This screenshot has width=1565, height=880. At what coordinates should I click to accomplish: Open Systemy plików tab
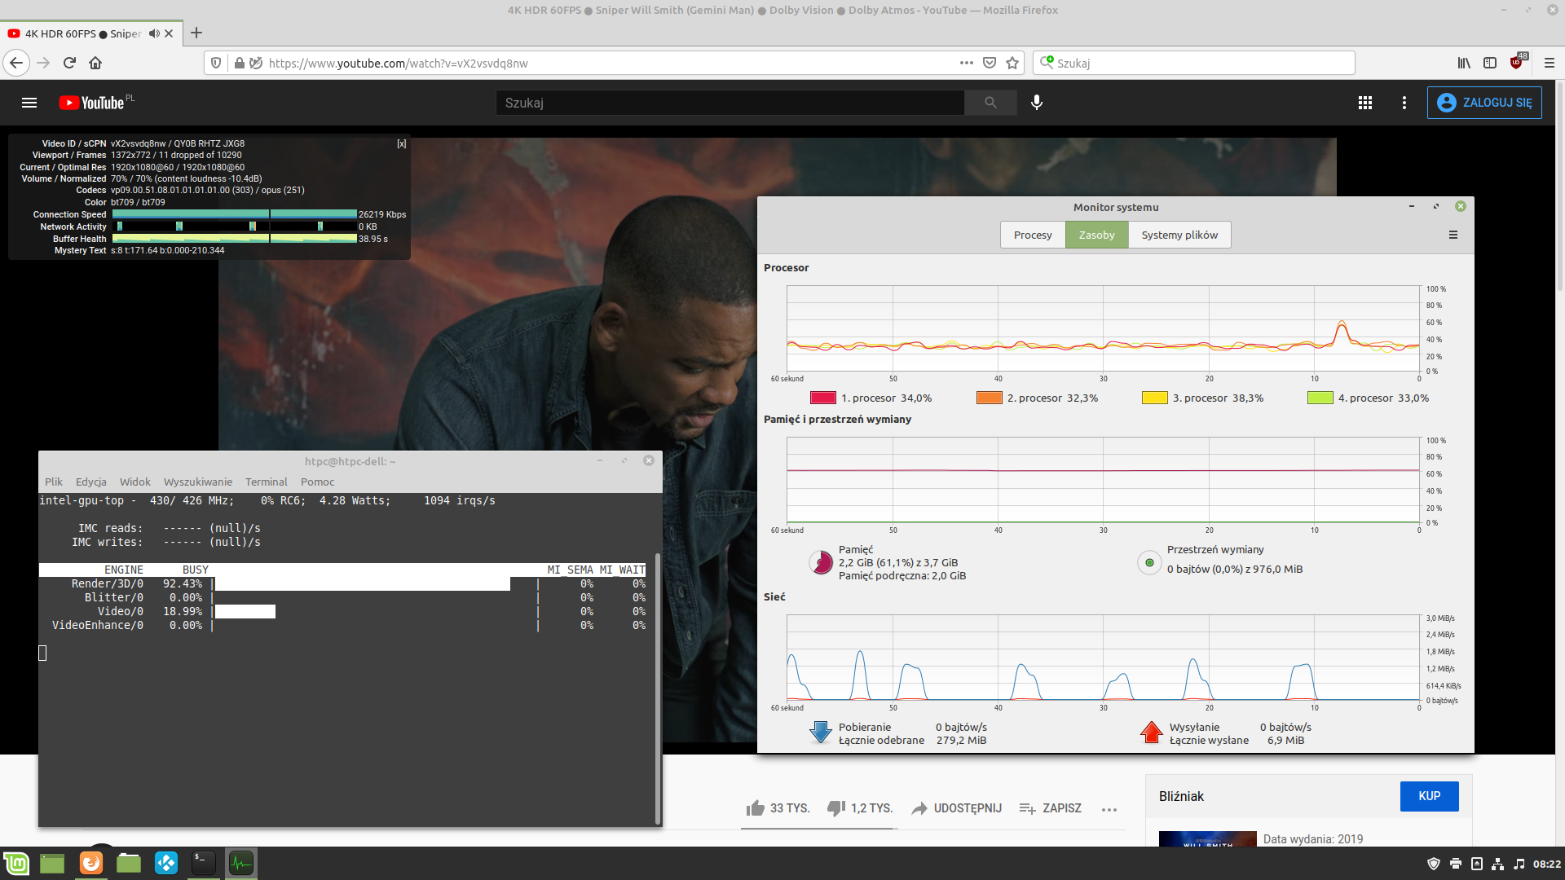point(1179,235)
